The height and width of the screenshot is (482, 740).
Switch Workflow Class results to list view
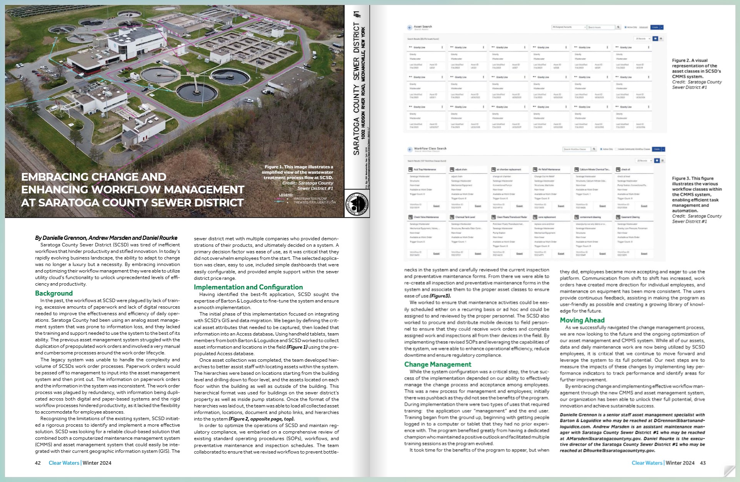tap(662, 161)
